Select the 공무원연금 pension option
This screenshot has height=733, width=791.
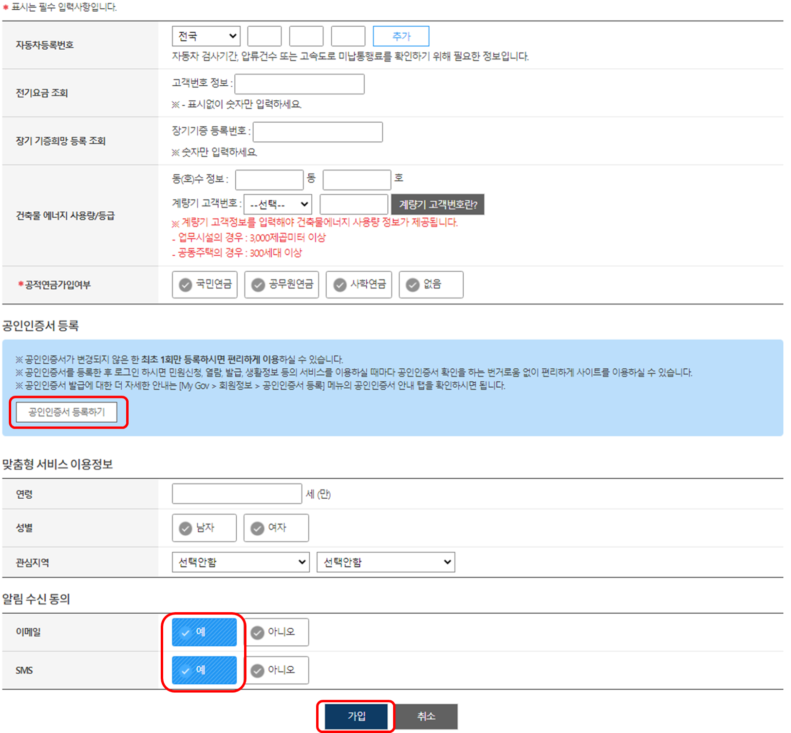click(282, 284)
